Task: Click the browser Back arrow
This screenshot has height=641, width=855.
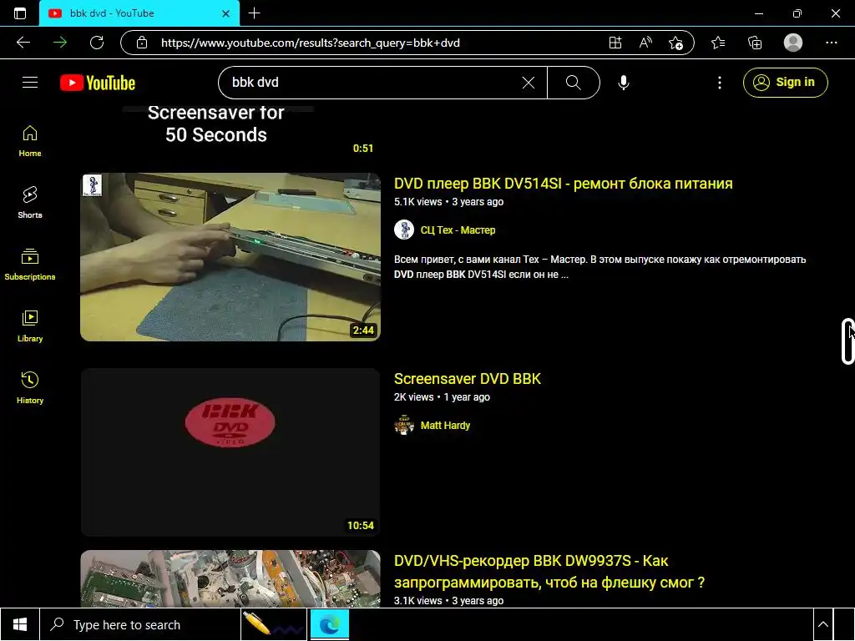Action: (23, 43)
